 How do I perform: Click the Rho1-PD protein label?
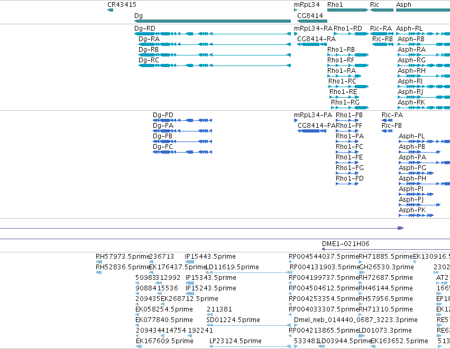tap(350, 178)
